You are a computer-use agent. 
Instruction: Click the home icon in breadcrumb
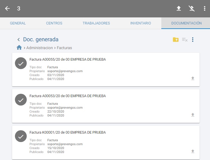coord(19,48)
